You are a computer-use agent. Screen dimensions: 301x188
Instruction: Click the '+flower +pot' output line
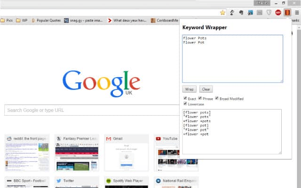tap(196, 134)
